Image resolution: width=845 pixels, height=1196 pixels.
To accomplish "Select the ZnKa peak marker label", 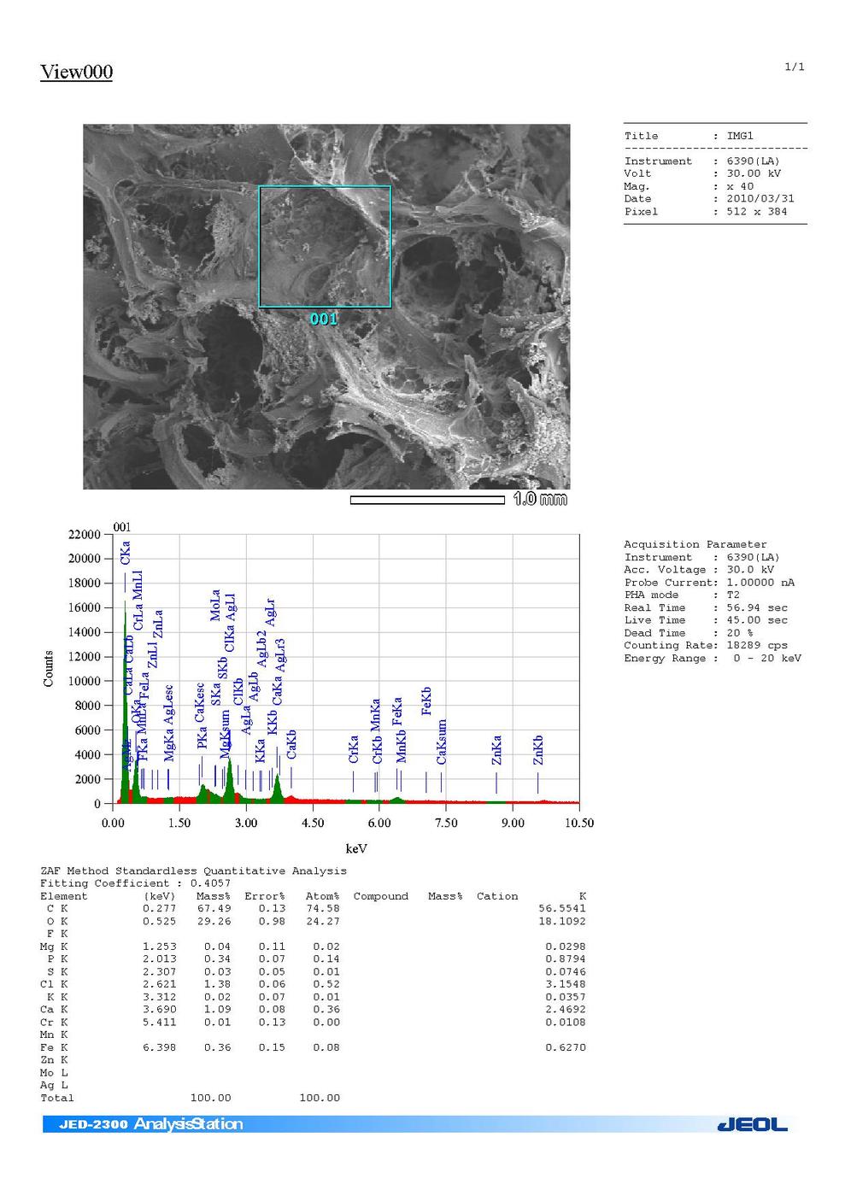I will [x=496, y=749].
